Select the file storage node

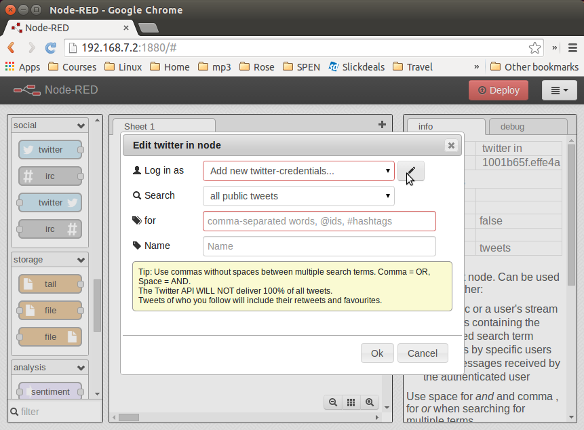pos(49,310)
